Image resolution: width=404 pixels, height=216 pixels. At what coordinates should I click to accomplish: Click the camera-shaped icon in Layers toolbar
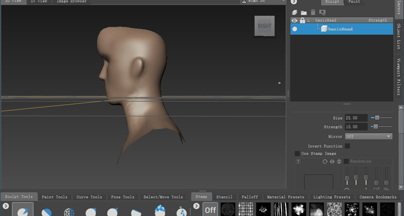[x=322, y=12]
